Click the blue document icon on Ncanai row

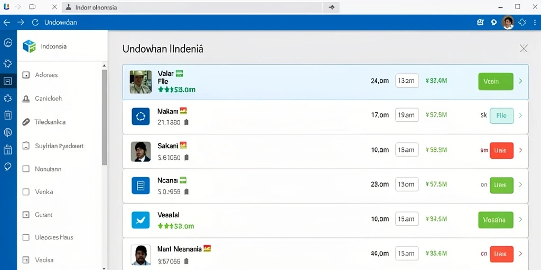[141, 186]
